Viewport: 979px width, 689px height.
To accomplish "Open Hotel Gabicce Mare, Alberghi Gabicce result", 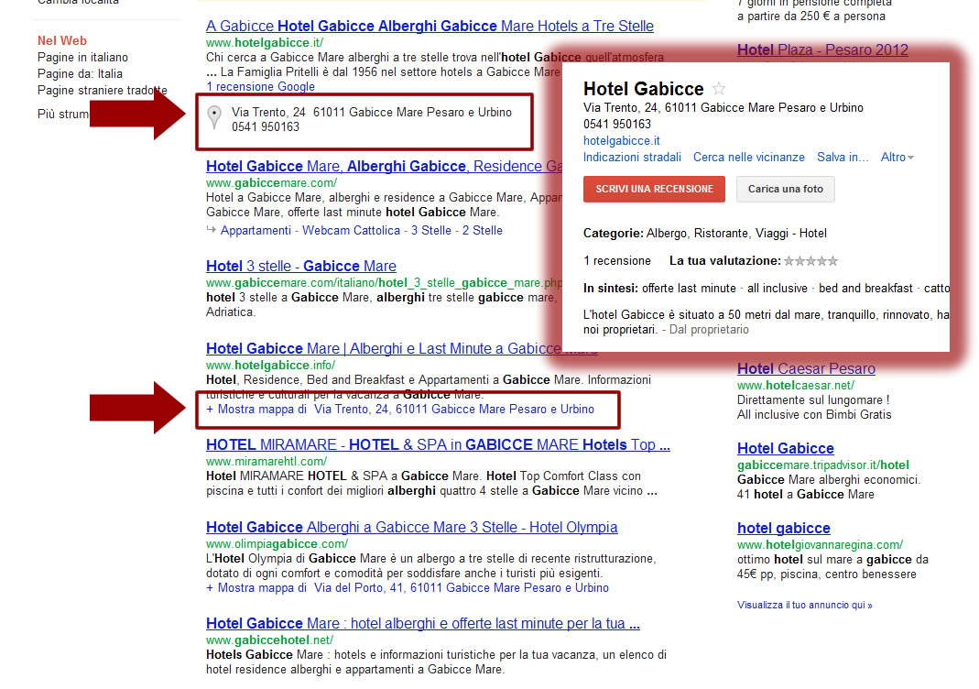I will click(384, 166).
